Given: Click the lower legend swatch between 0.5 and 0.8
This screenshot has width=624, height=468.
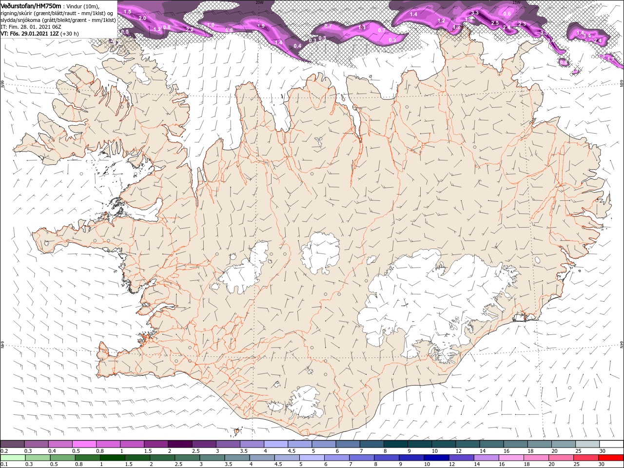Looking at the screenshot, I should point(63,458).
